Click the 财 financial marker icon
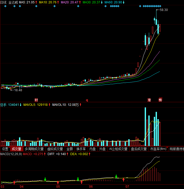This screenshot has height=189, width=184. pos(36,100)
